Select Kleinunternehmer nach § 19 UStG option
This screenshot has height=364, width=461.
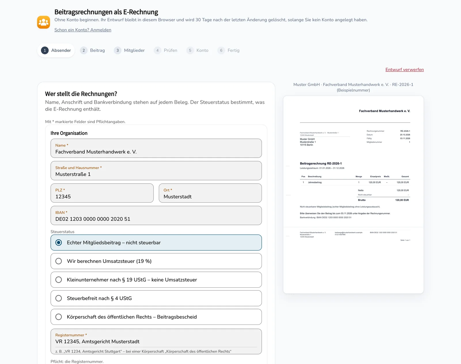[x=156, y=280]
